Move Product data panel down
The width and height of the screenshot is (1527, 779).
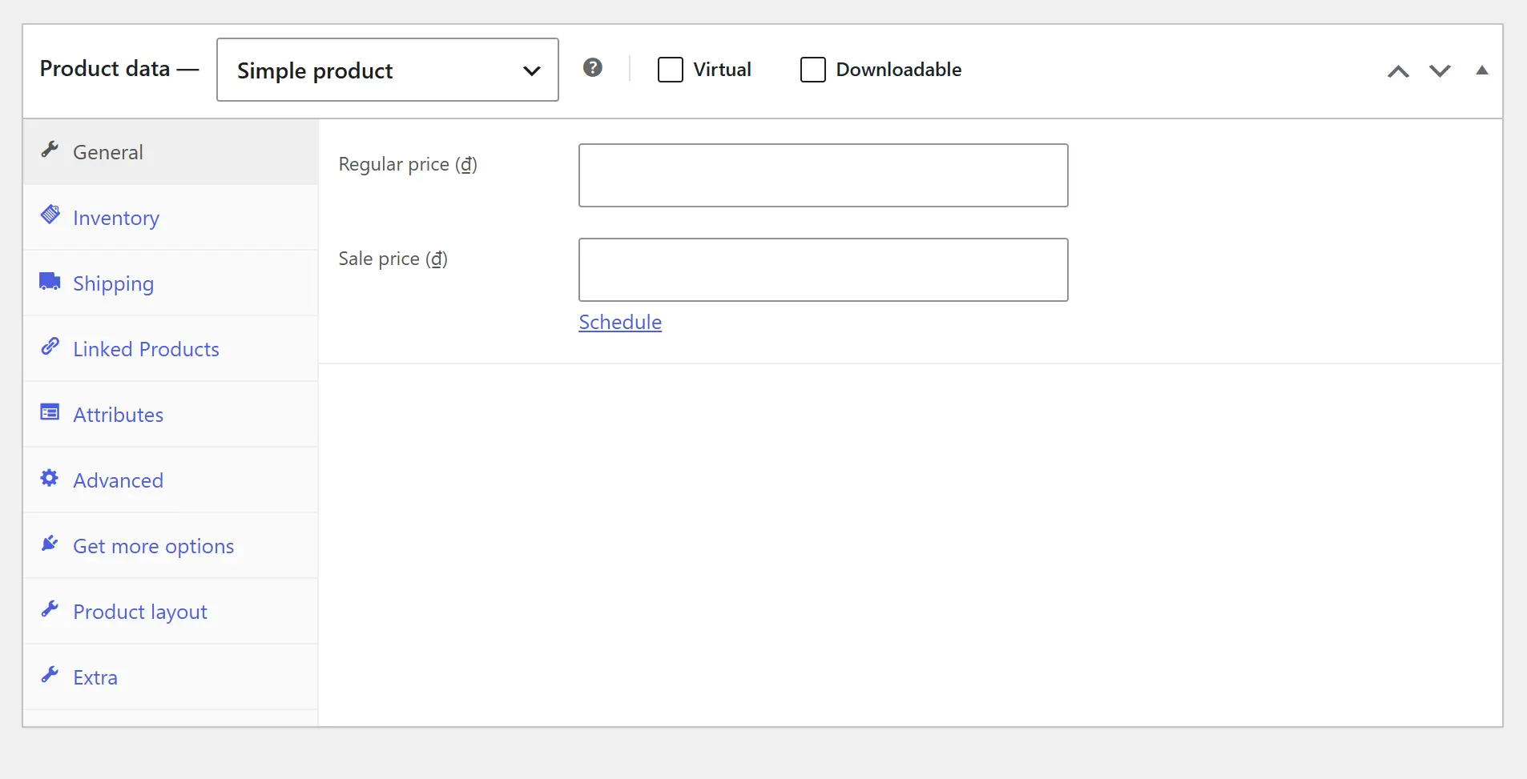(x=1440, y=71)
